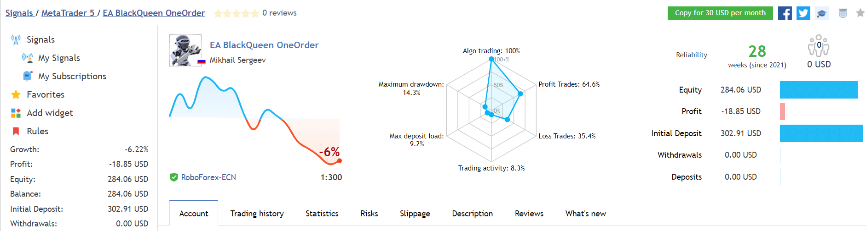Click the five-star rating row

coord(236,13)
